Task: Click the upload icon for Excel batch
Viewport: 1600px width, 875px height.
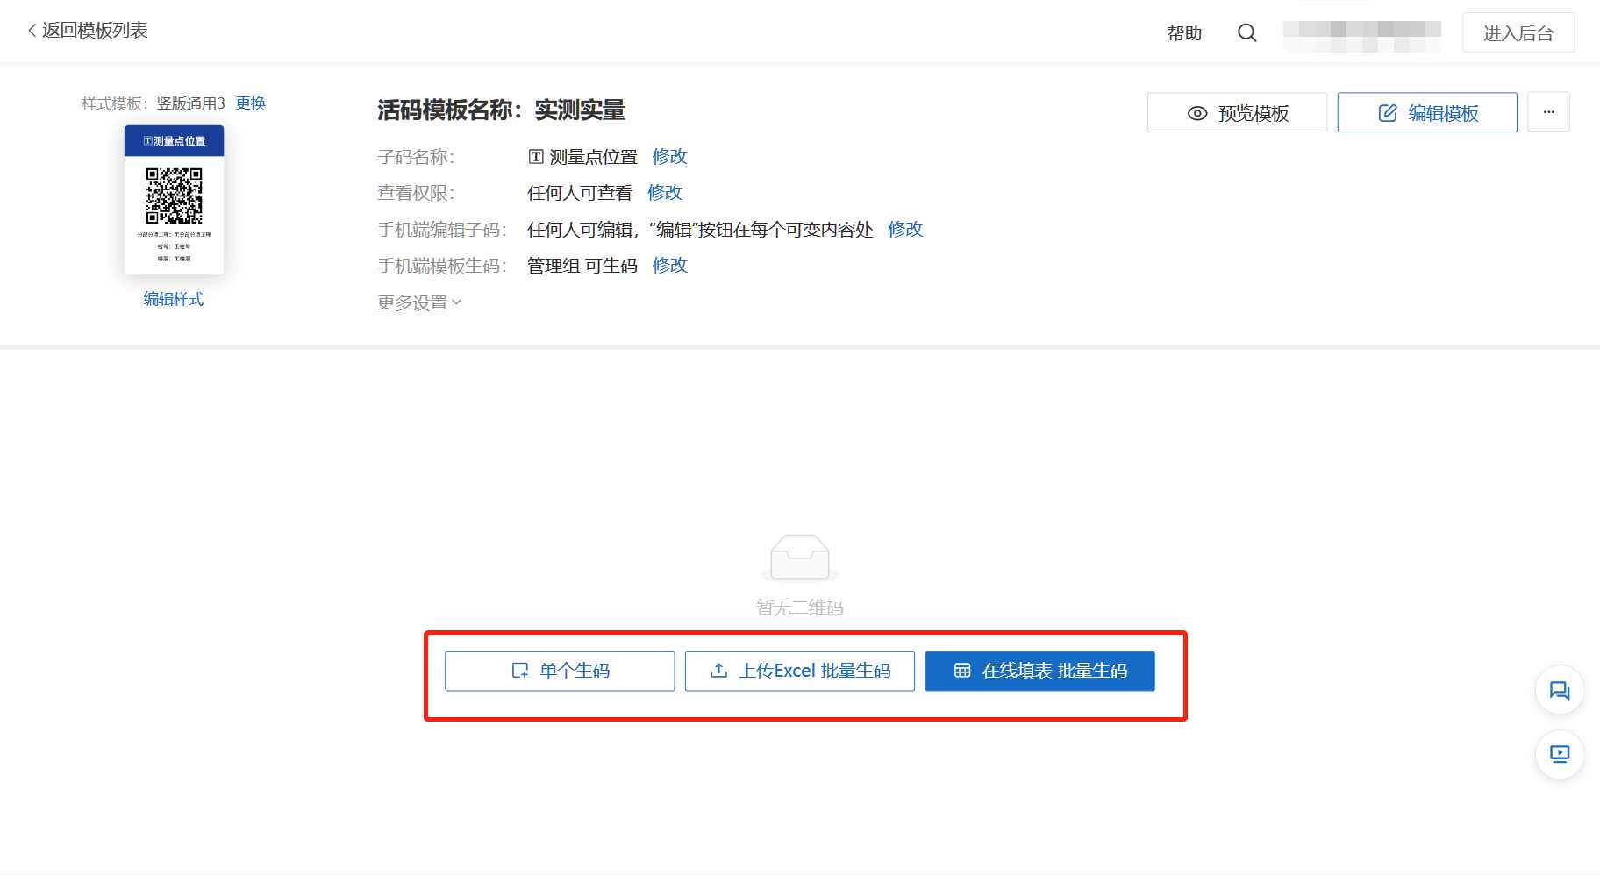Action: (719, 671)
